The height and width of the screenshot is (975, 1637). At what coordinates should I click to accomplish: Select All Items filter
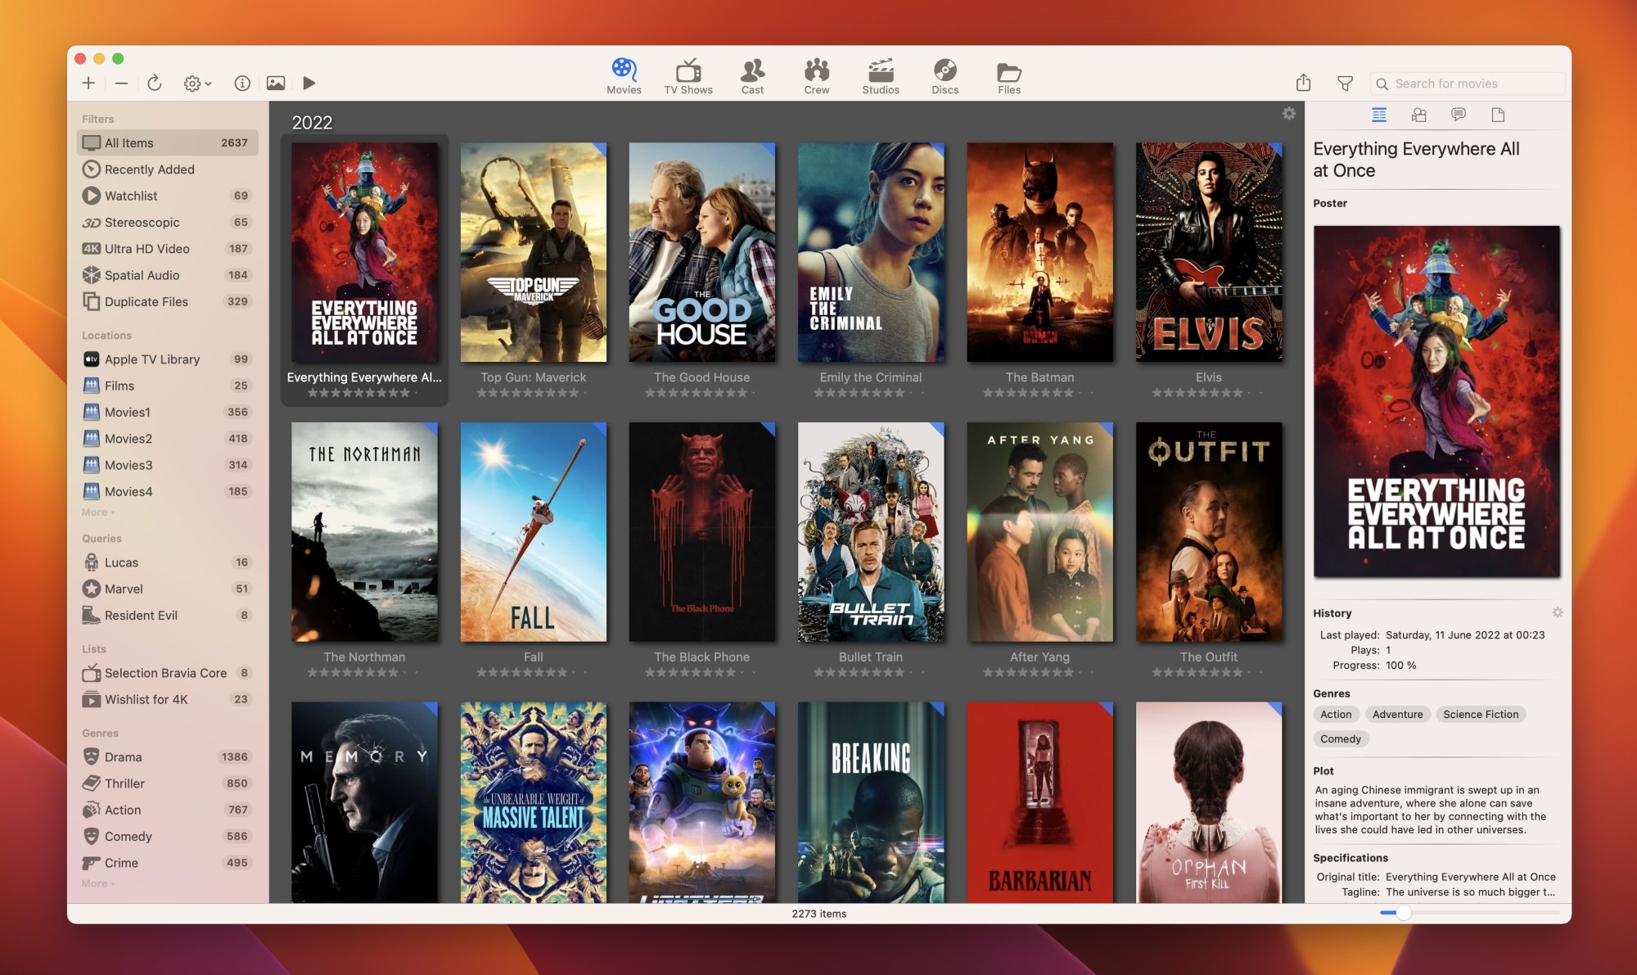coord(167,142)
